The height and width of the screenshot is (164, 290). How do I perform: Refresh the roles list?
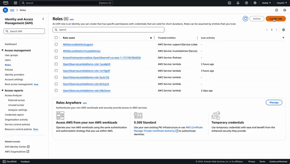coord(246,19)
